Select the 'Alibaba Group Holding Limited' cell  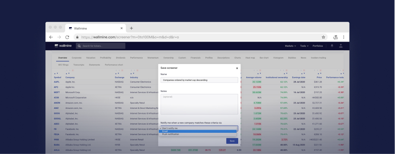tap(80, 139)
